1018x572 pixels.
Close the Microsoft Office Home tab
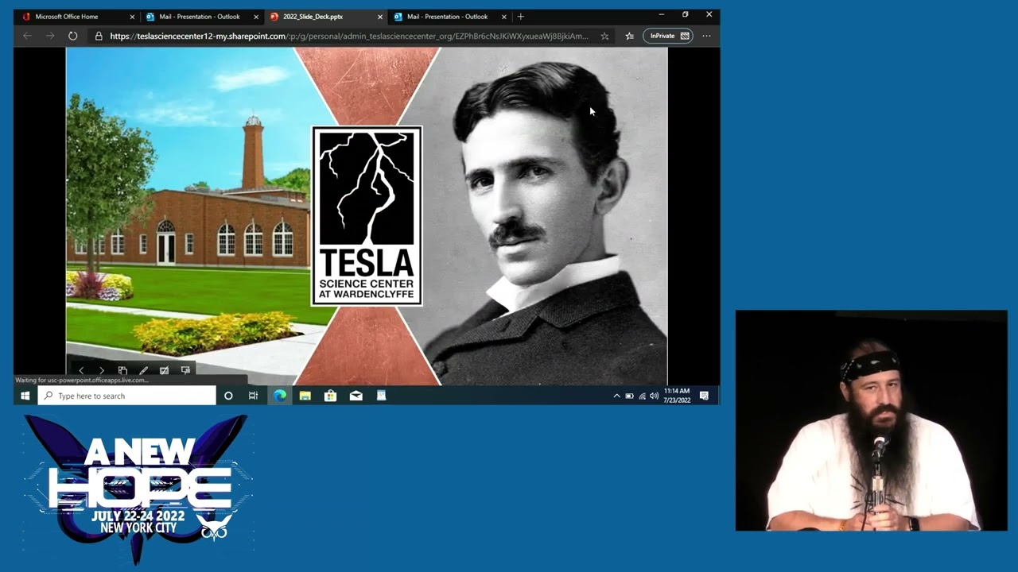click(x=132, y=16)
